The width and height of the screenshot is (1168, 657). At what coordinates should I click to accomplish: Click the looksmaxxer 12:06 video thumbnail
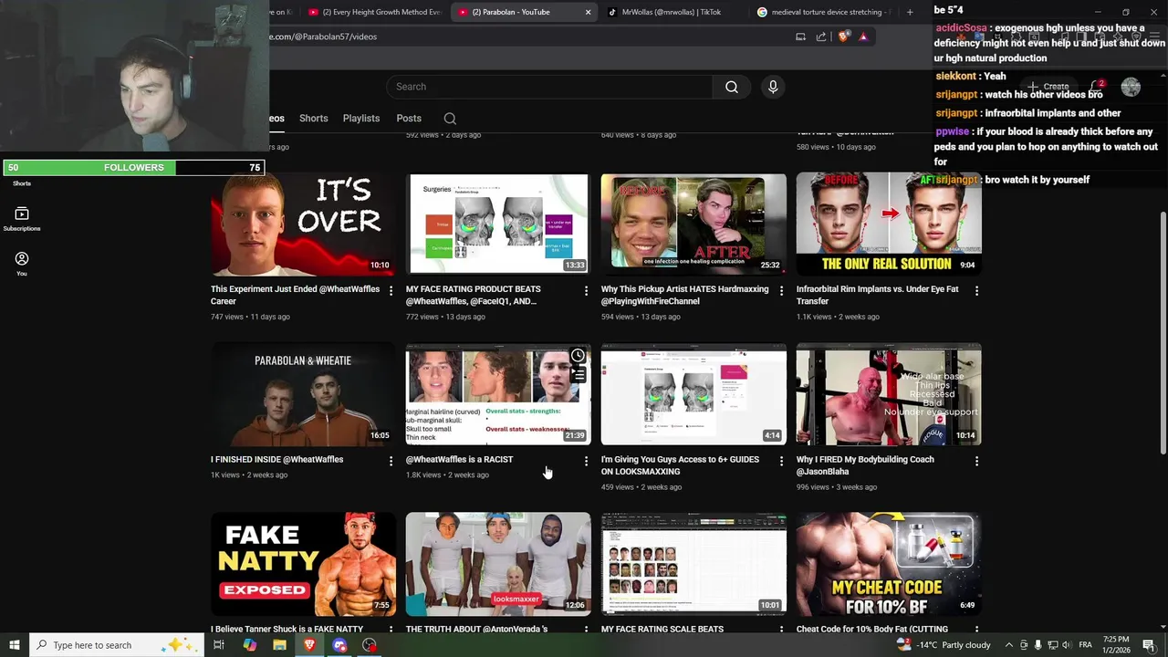coord(498,564)
